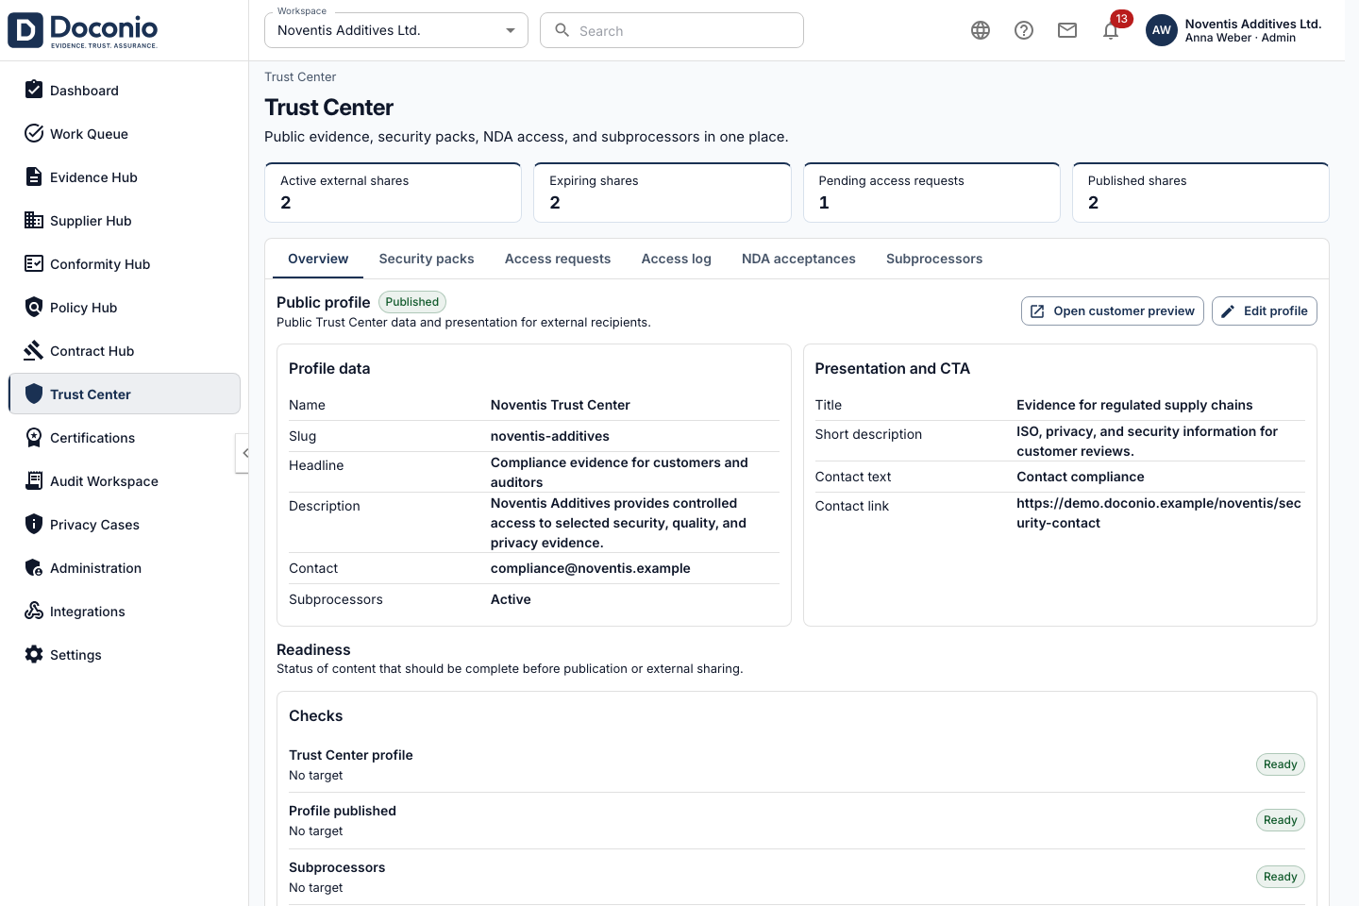Image resolution: width=1359 pixels, height=906 pixels.
Task: Click compliance@noventis.example contact value
Action: click(591, 568)
